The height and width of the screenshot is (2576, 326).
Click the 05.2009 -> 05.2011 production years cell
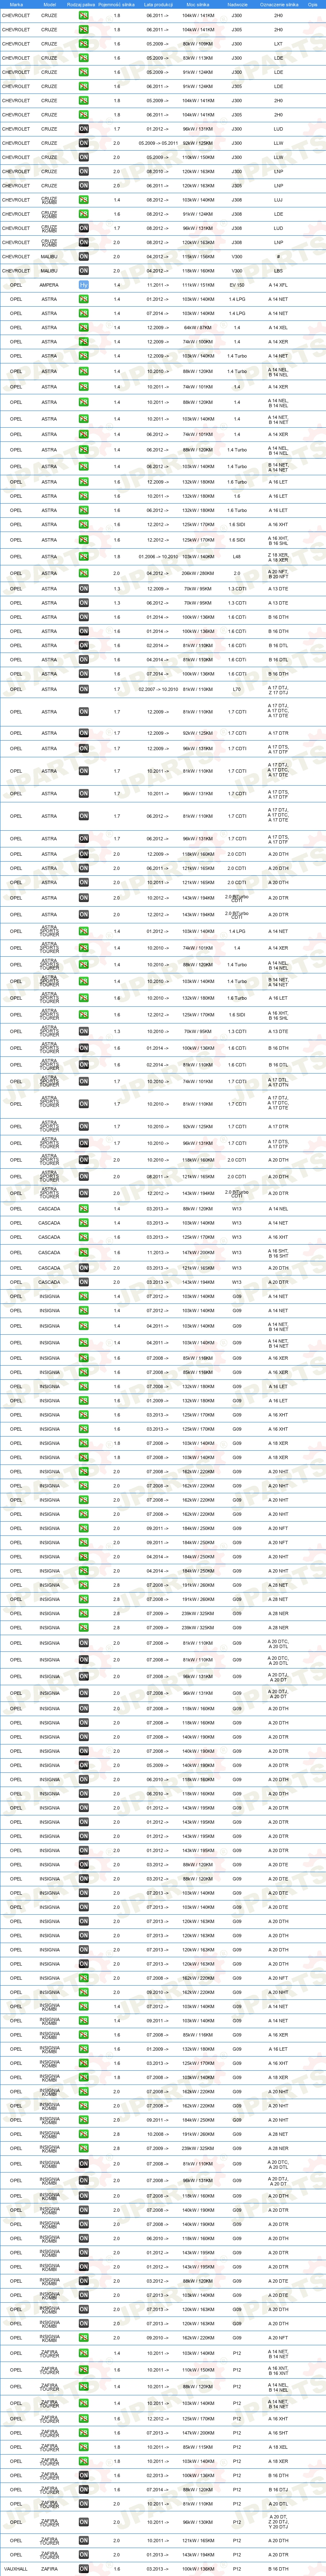[x=158, y=143]
